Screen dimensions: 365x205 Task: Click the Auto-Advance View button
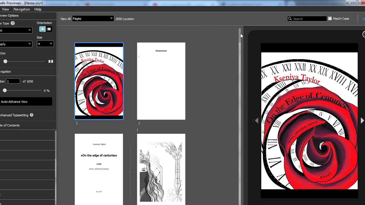[x=26, y=102]
